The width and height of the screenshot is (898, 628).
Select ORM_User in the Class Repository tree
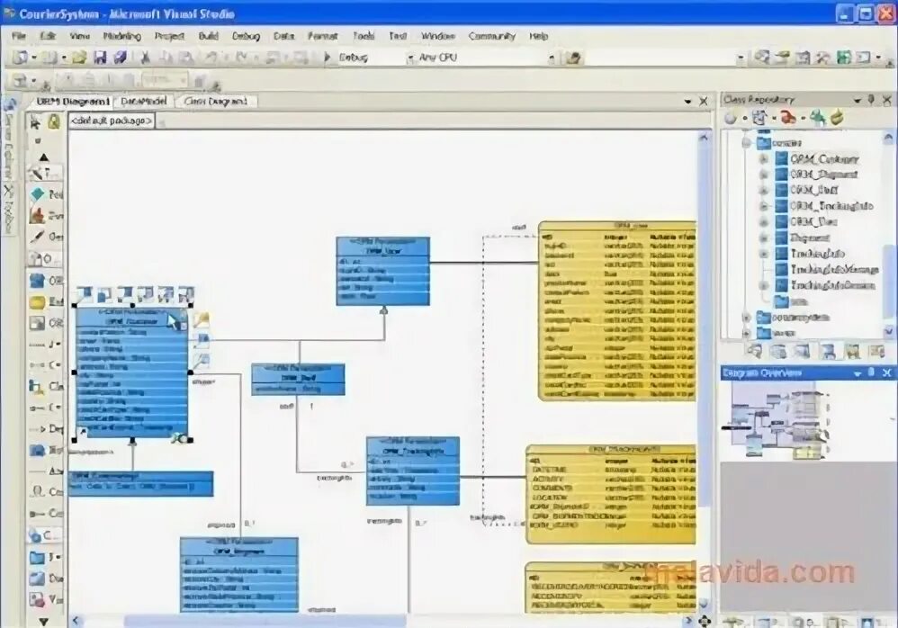tap(813, 221)
